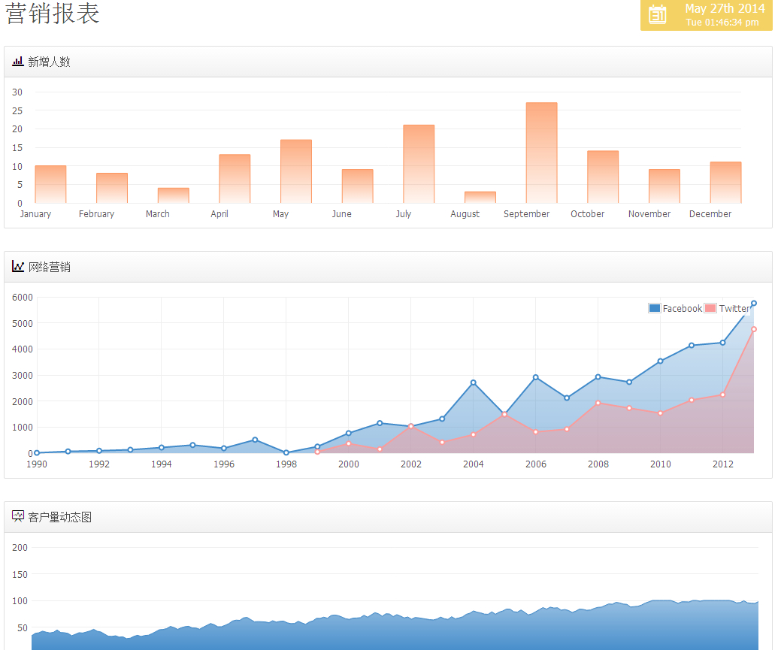Click the bar chart icon beside 新增人数

18,62
